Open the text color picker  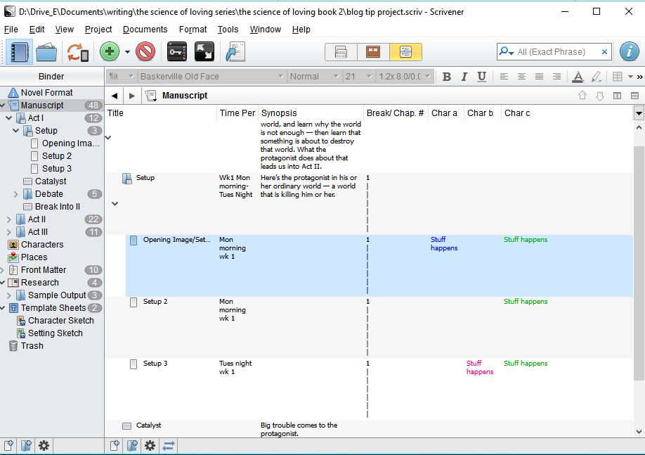point(578,77)
